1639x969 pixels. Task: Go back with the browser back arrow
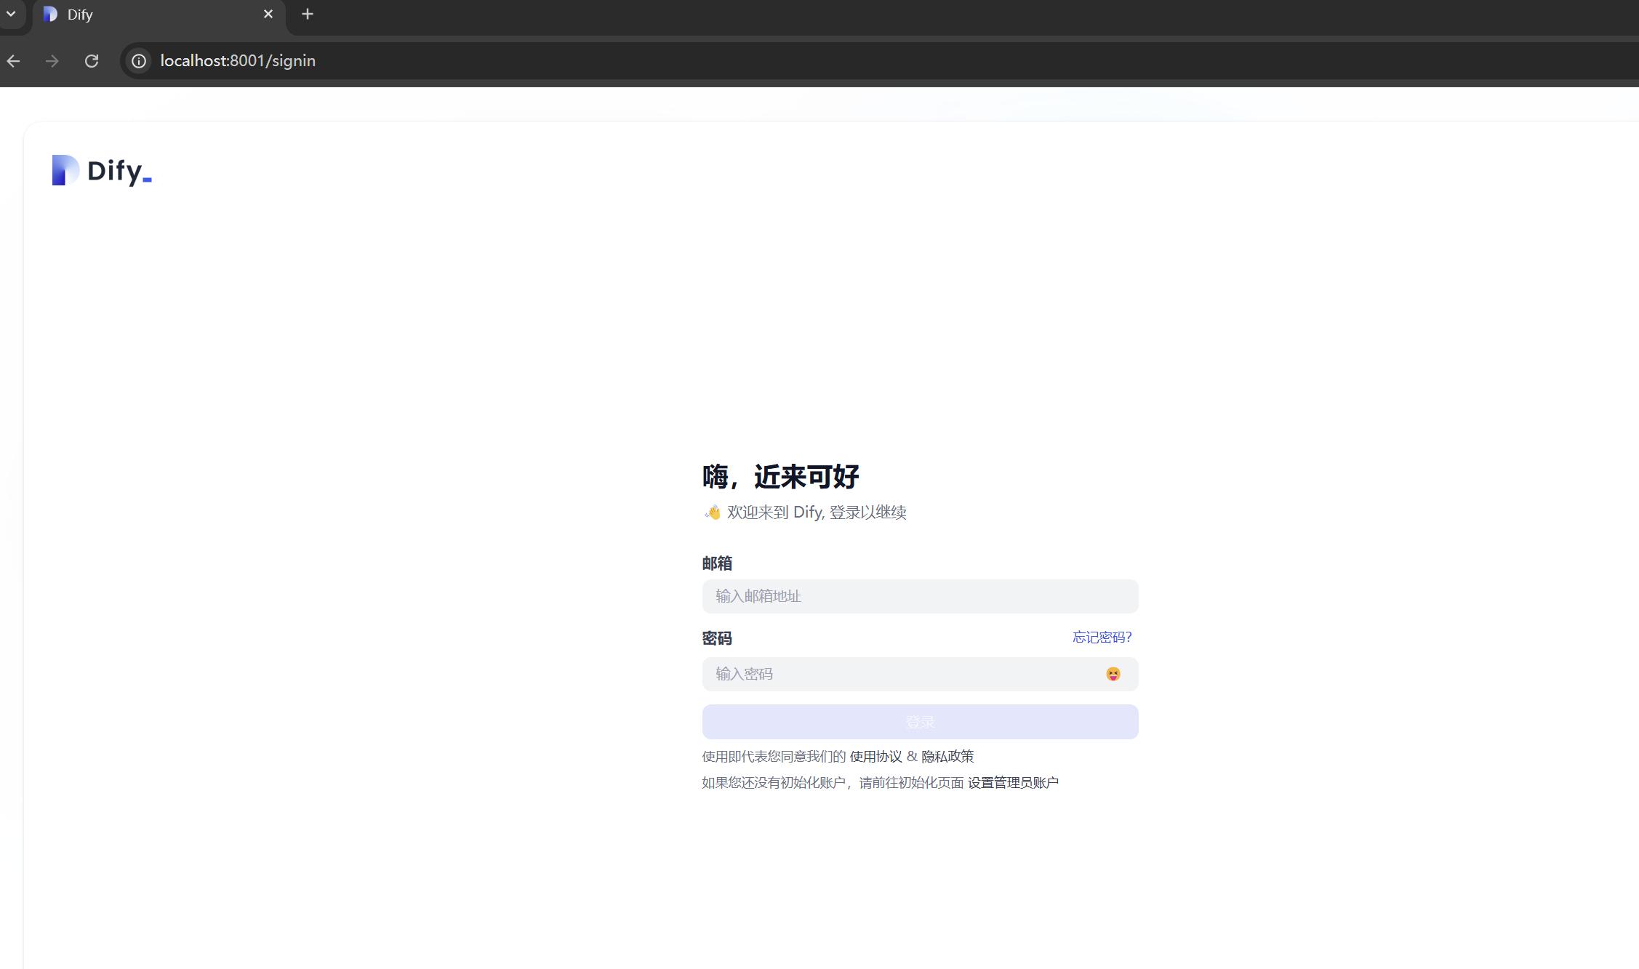pos(13,61)
